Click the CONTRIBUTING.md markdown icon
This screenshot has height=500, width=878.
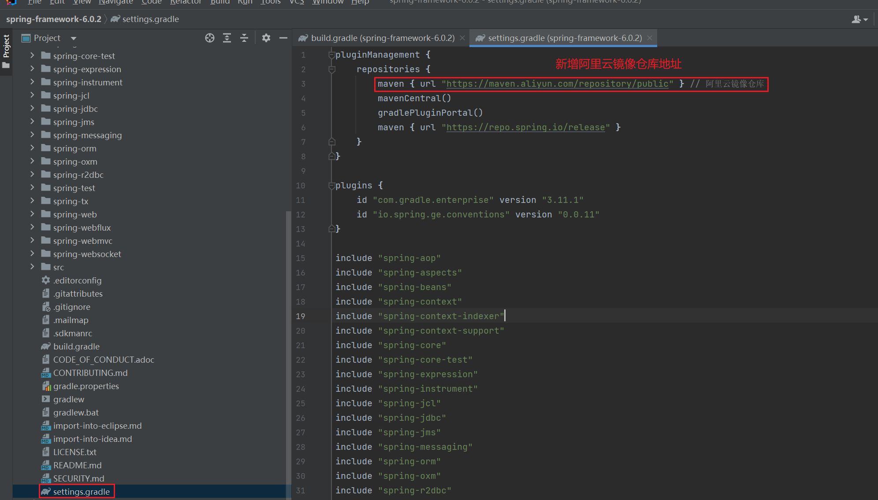(x=46, y=373)
